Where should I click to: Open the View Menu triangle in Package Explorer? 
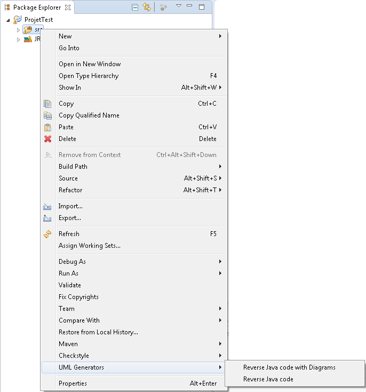coord(179,5)
